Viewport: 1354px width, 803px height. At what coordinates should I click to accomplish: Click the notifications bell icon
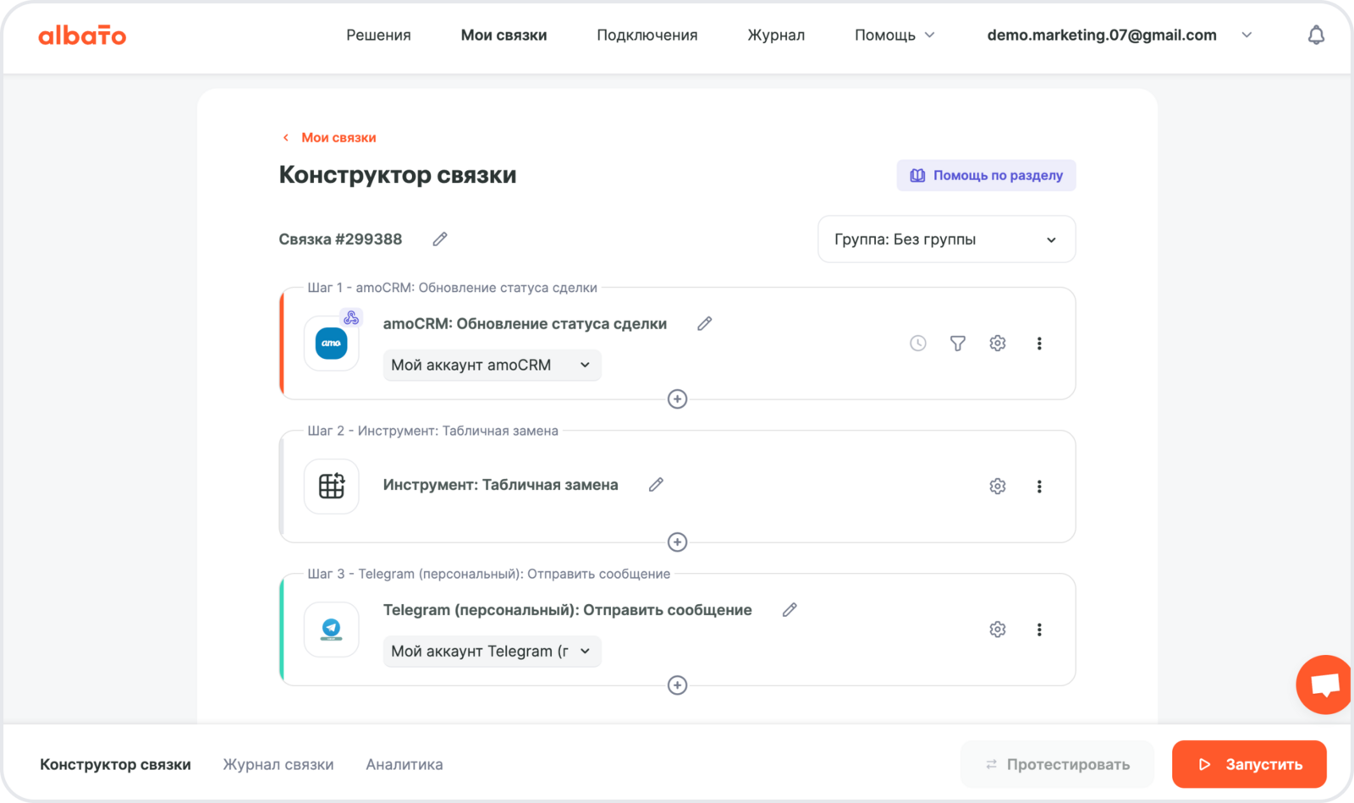point(1315,36)
